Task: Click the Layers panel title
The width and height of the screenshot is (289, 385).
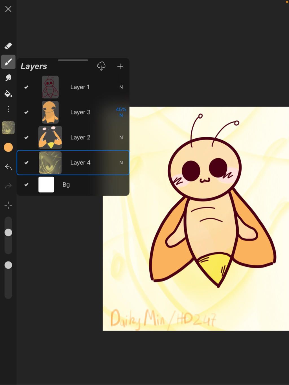Action: tap(34, 67)
